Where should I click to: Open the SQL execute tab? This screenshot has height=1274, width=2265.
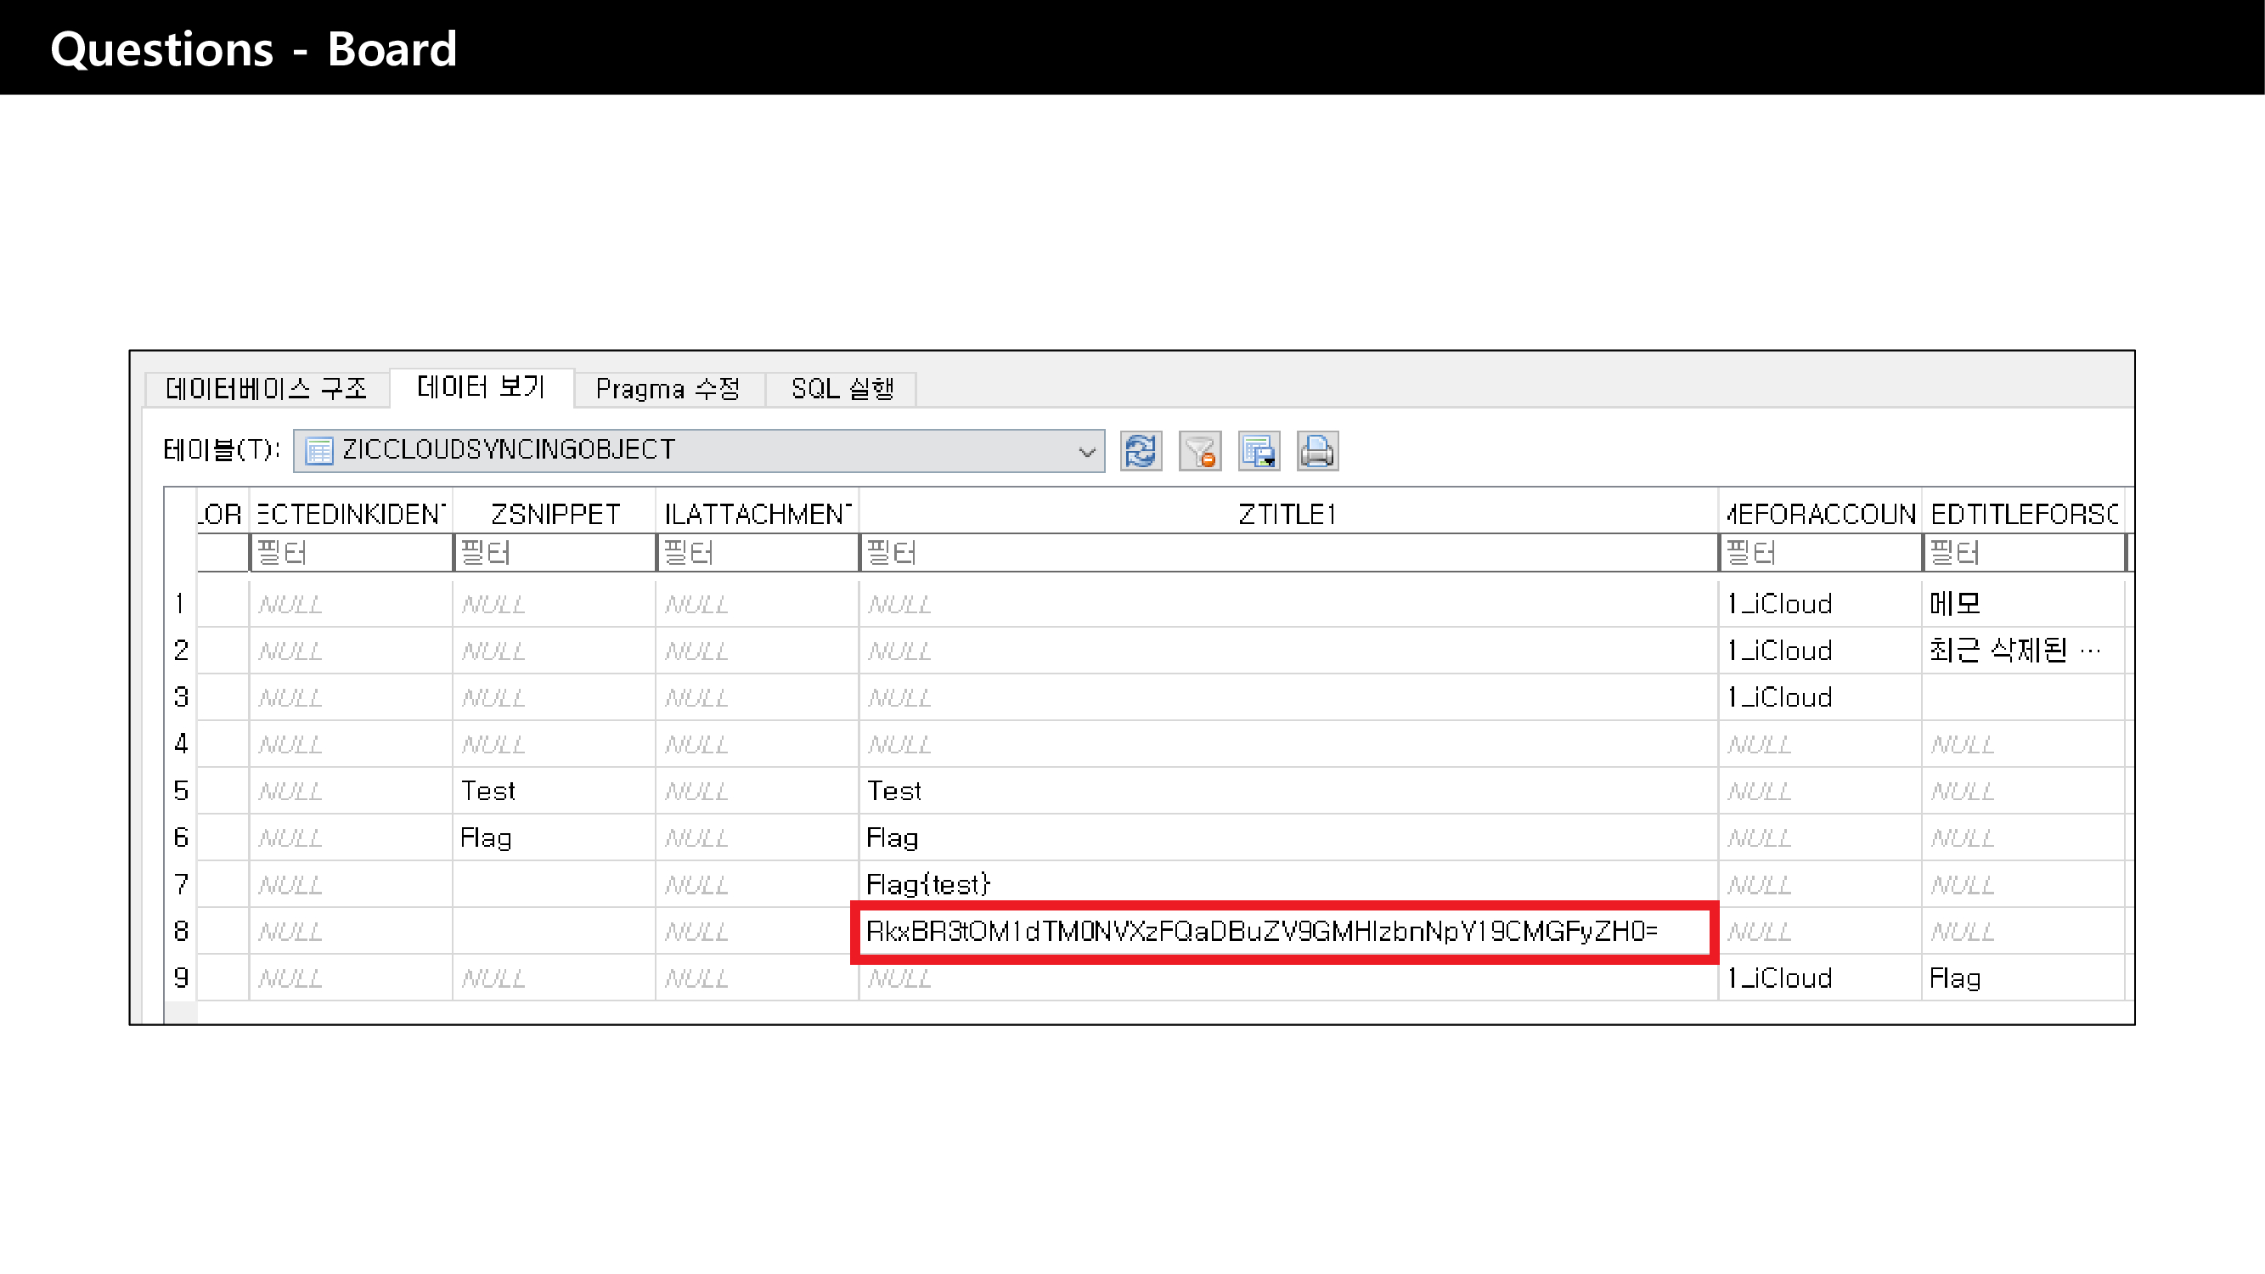click(x=842, y=389)
